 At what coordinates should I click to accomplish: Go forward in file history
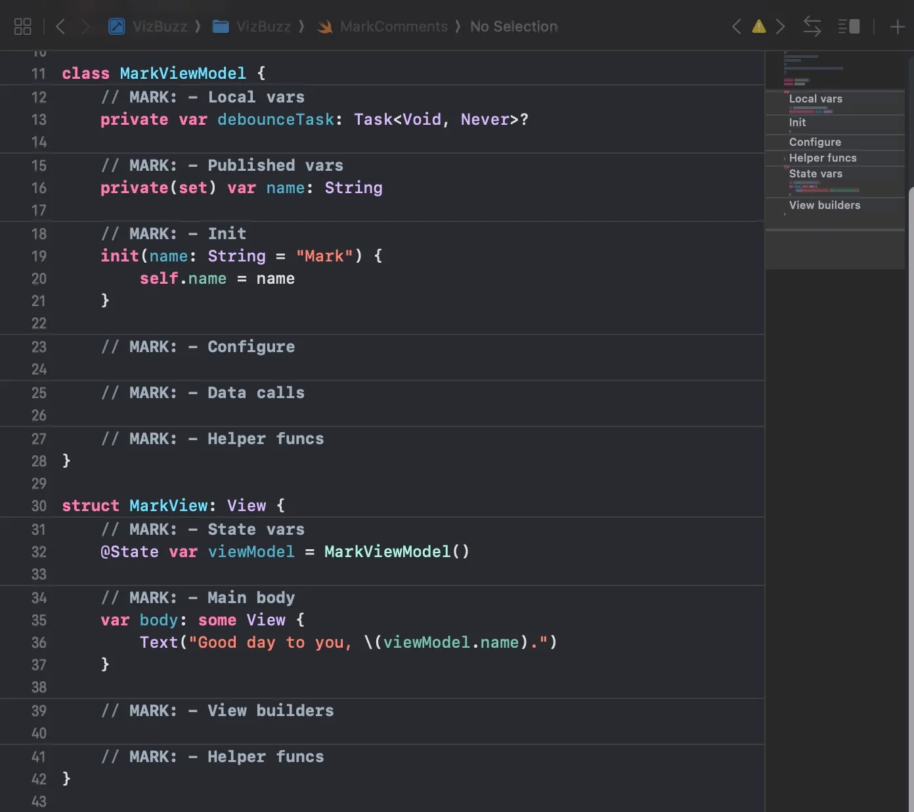click(x=85, y=26)
